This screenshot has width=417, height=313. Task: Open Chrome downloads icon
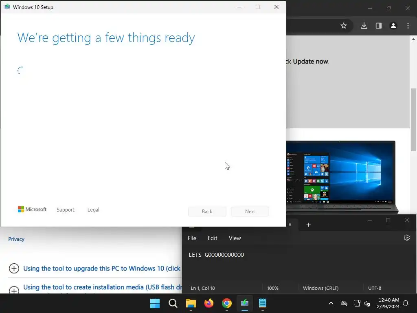click(x=364, y=26)
